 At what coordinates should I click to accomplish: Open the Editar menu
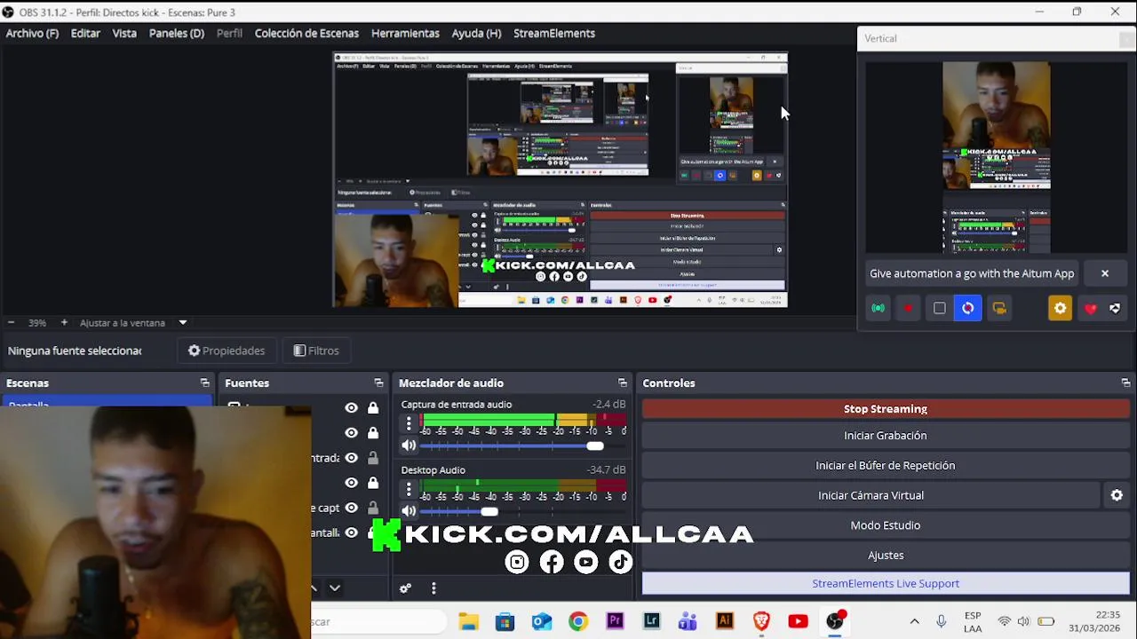point(85,33)
